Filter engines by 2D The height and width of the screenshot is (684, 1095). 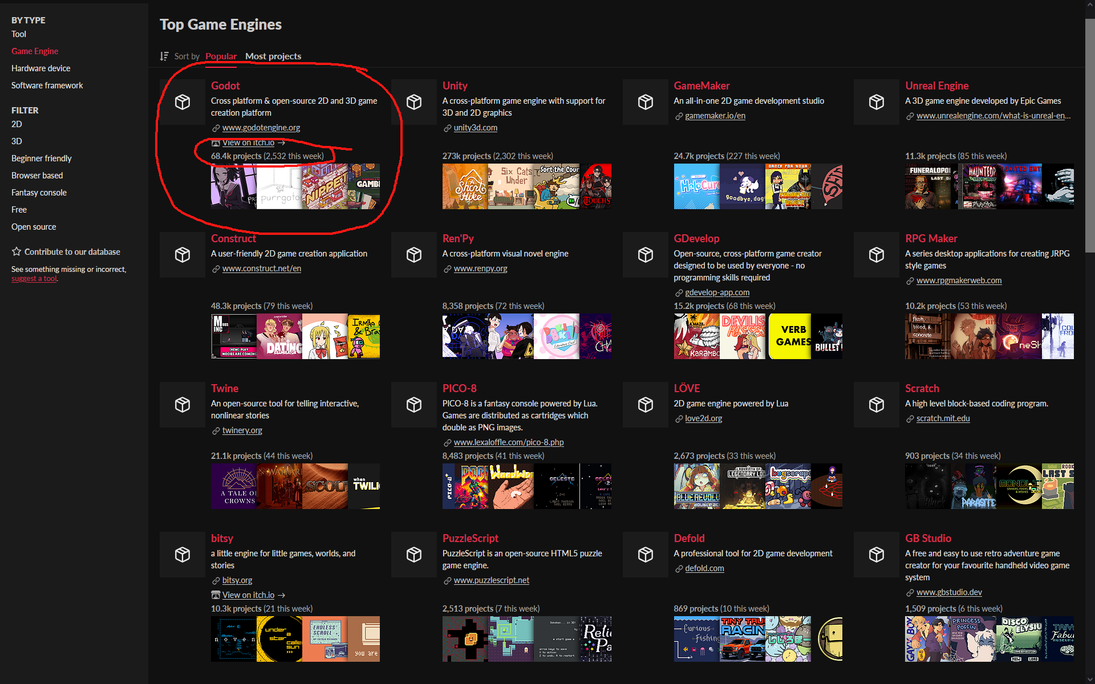(x=17, y=124)
